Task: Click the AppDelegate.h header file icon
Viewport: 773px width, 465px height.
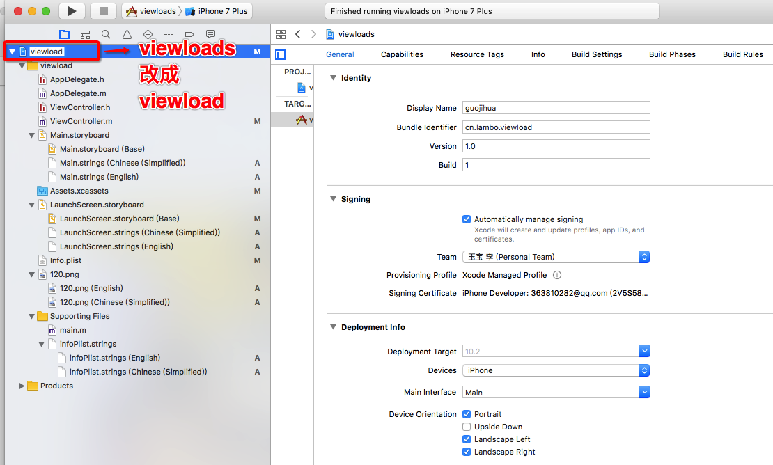Action: click(42, 79)
